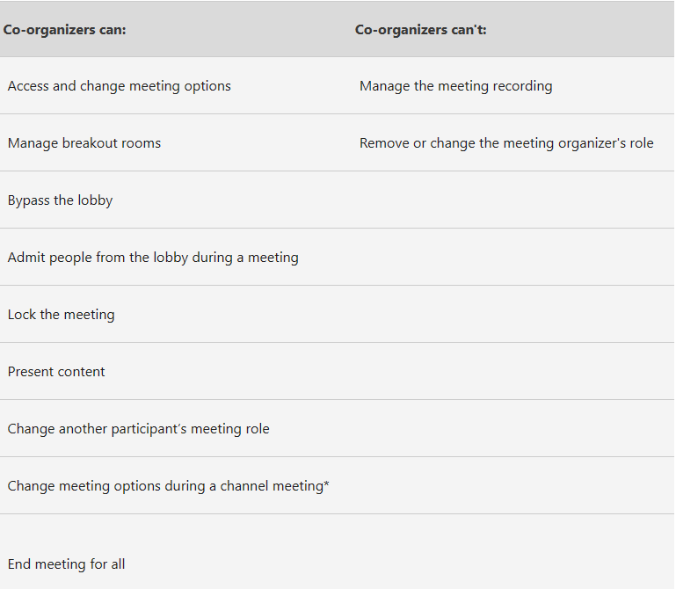Viewport: 676px width, 589px height.
Task: Click the word 'lobby' in 'Bypass the lobby'
Action: (95, 200)
